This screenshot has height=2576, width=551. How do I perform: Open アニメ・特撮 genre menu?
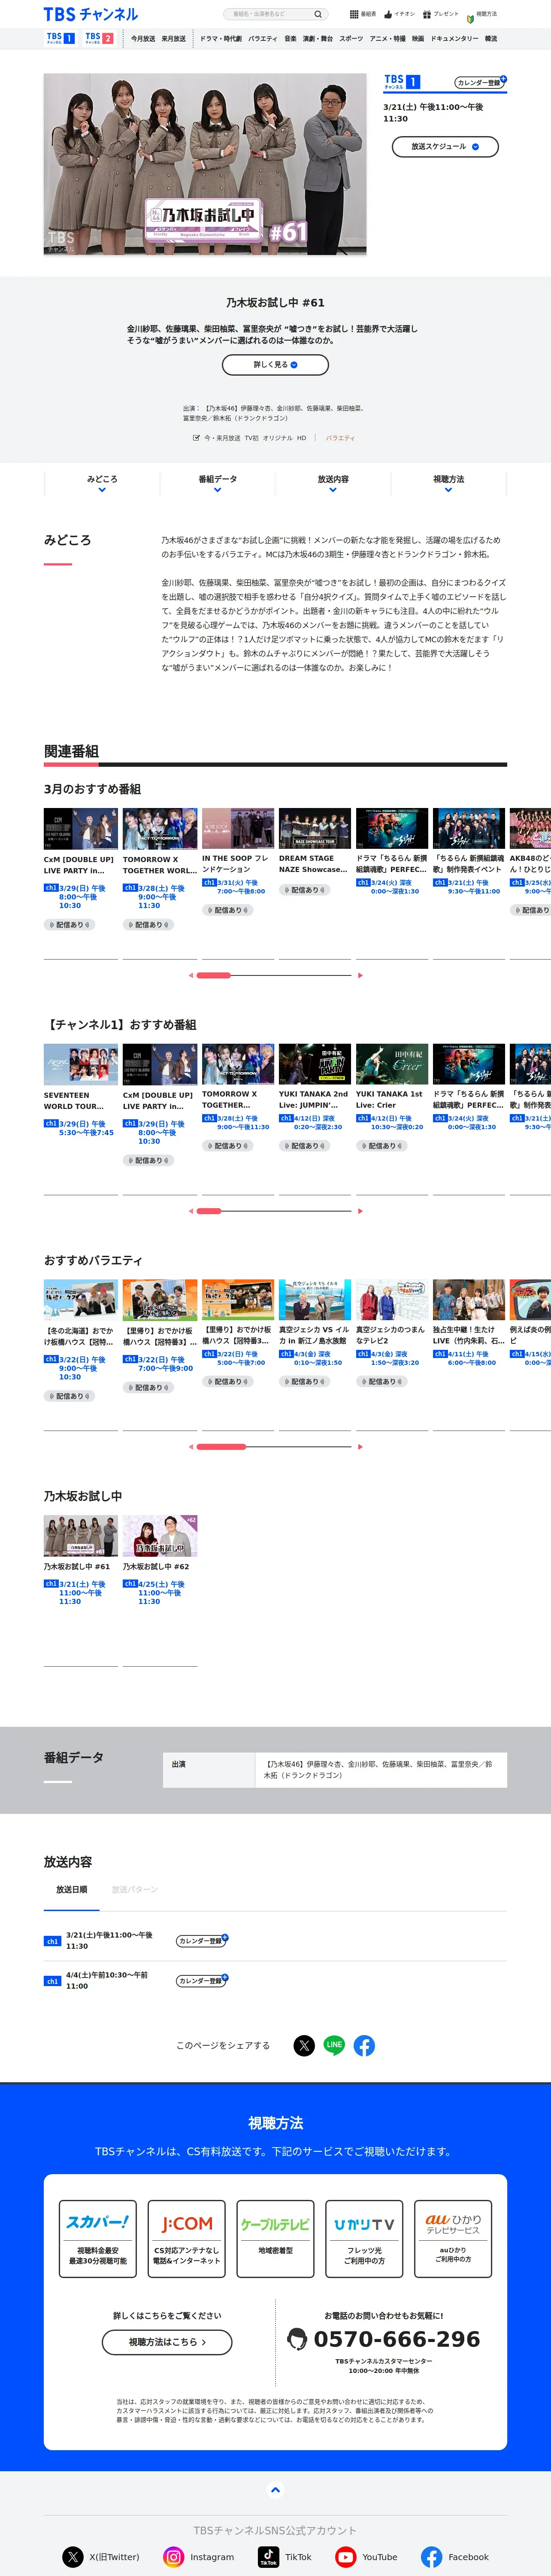388,39
